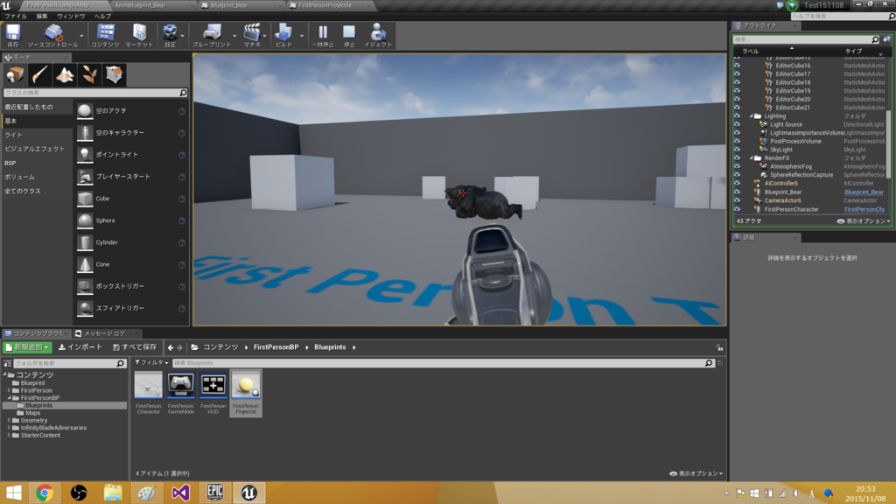
Task: Select Place mode icon in Modes panel
Action: 15,74
